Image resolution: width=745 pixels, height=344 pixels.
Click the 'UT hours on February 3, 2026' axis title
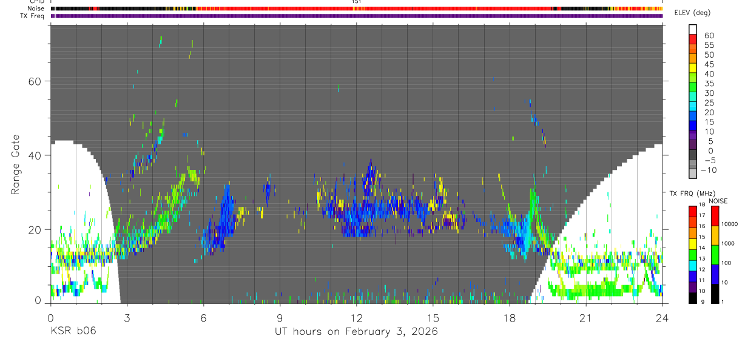(x=357, y=331)
